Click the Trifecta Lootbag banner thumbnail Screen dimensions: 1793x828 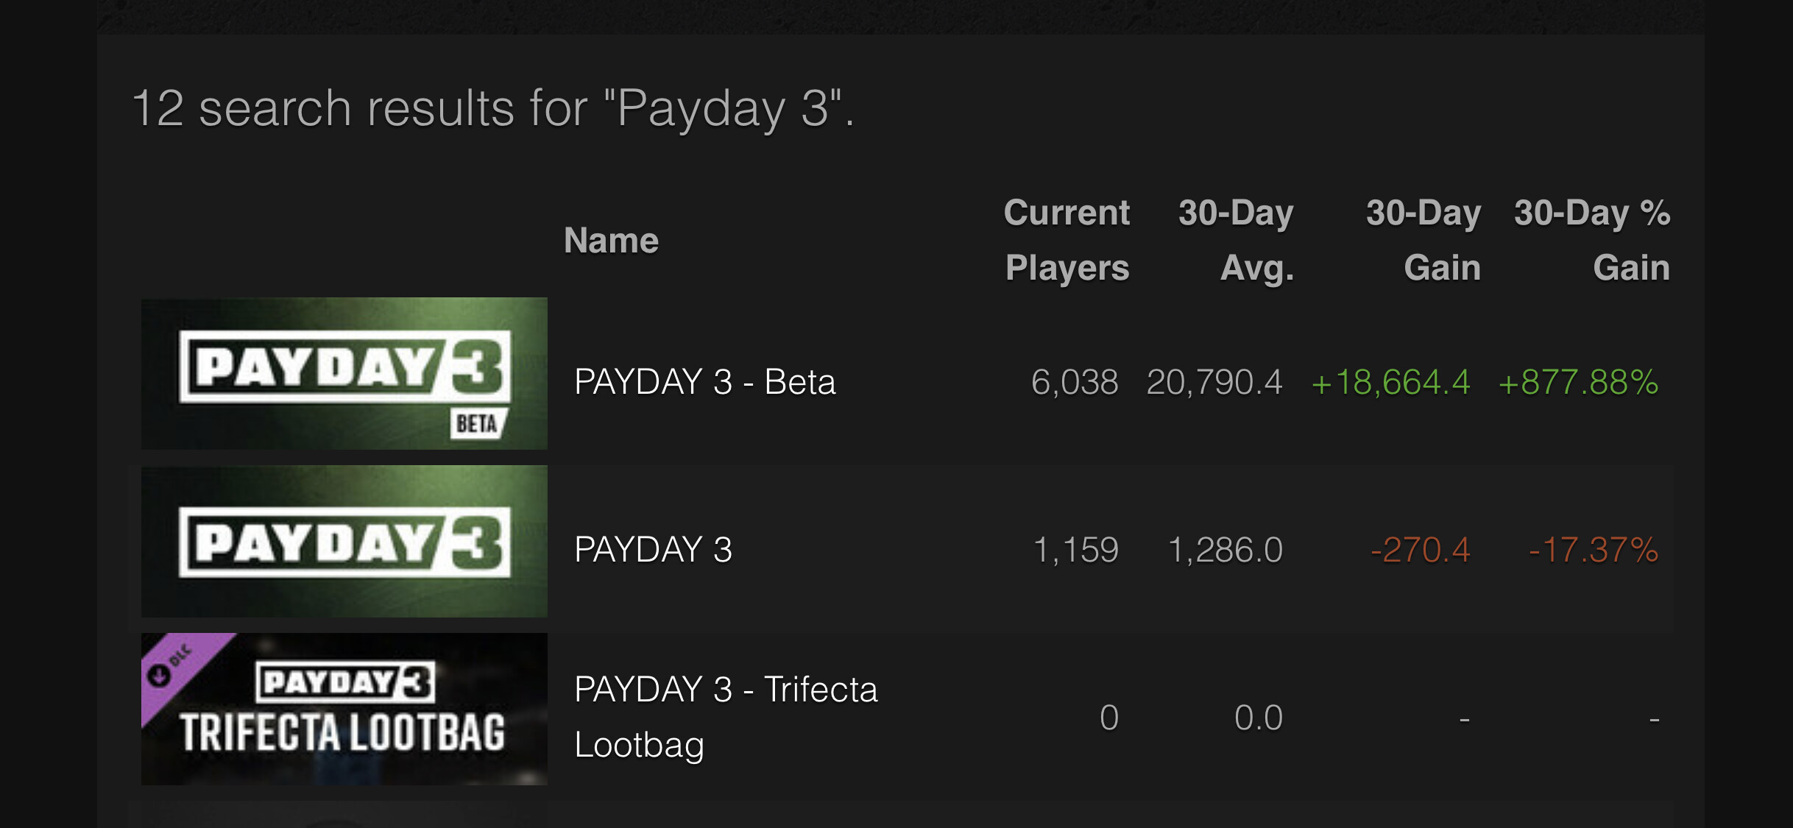pos(344,709)
